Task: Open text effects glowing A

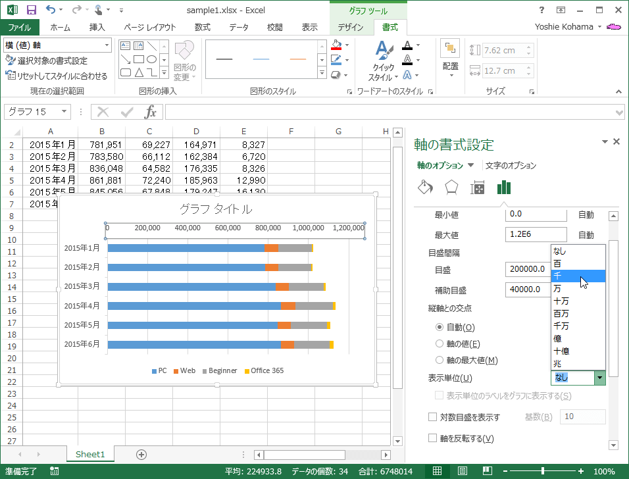Action: pos(407,75)
